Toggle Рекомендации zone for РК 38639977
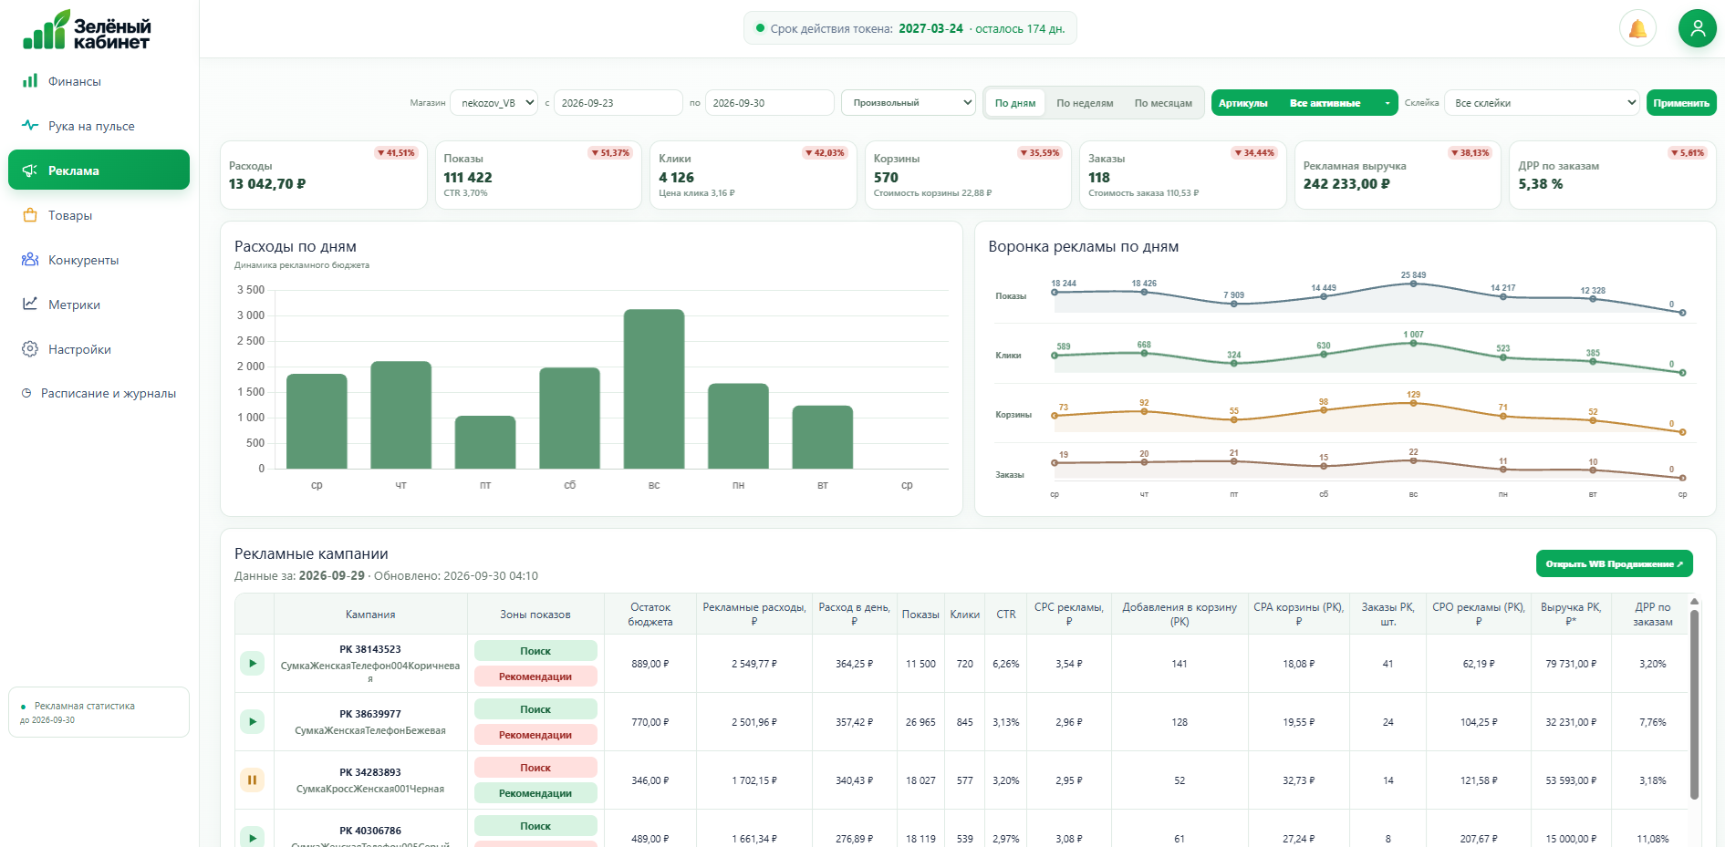Image resolution: width=1725 pixels, height=847 pixels. pos(535,735)
